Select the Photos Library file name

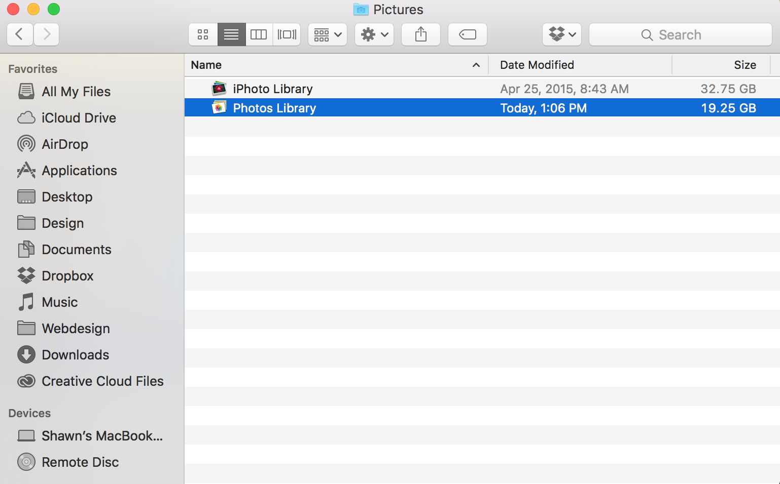[274, 108]
